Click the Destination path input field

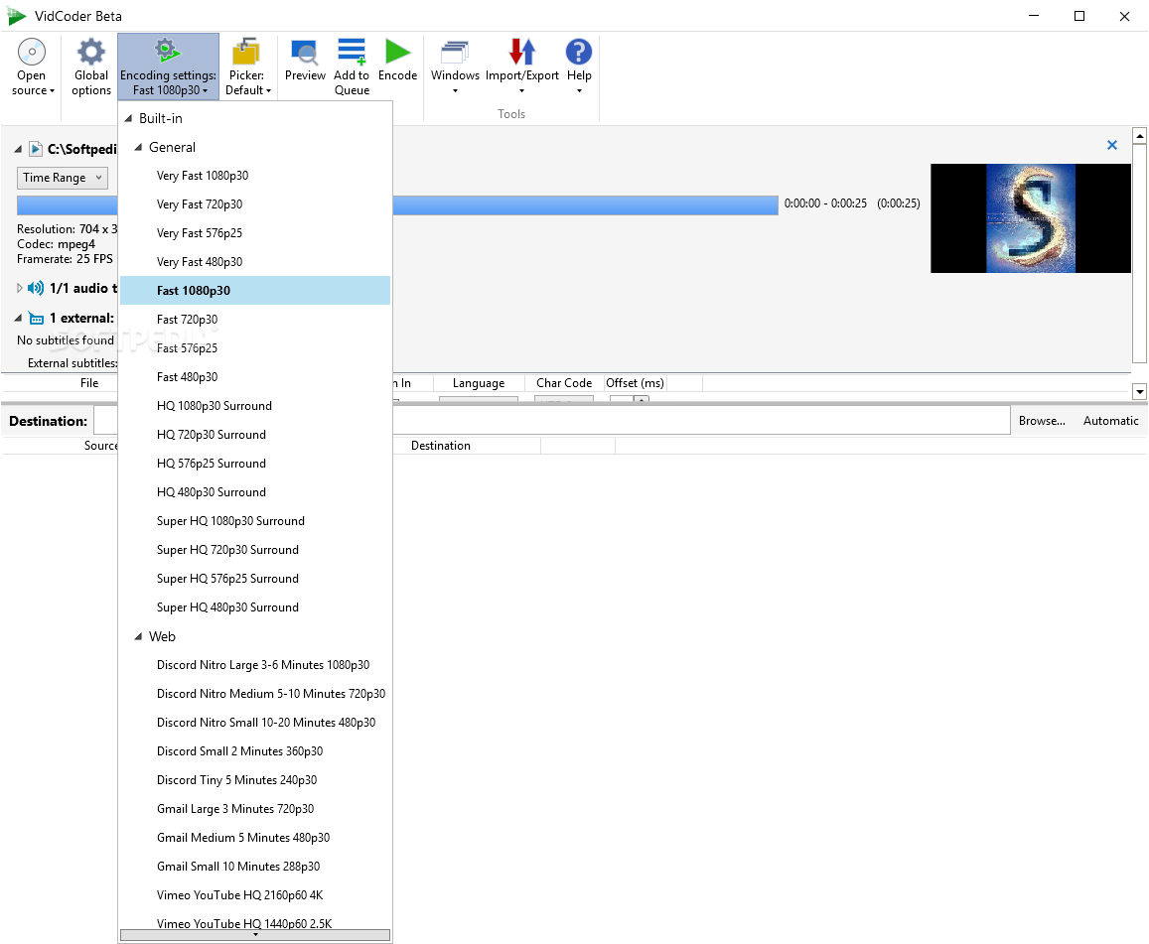701,420
